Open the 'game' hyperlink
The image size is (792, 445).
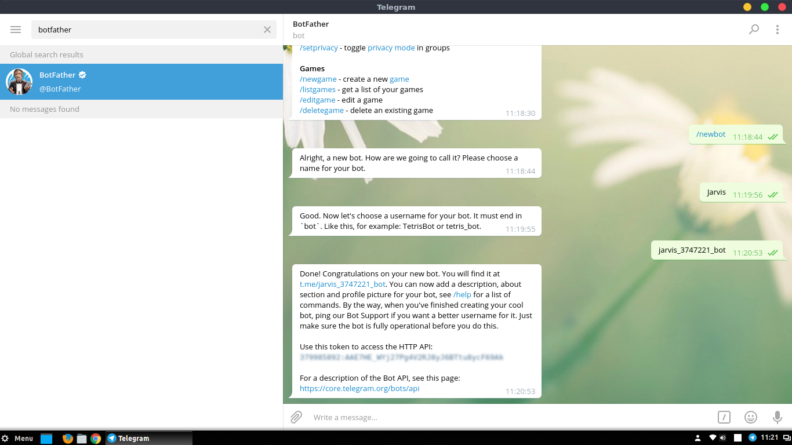click(399, 79)
